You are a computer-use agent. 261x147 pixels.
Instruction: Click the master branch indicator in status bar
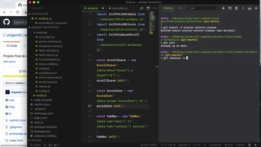pyautogui.click(x=35, y=145)
